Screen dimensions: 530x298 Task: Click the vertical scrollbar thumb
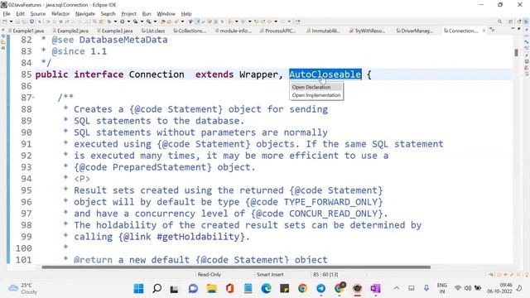(x=516, y=52)
